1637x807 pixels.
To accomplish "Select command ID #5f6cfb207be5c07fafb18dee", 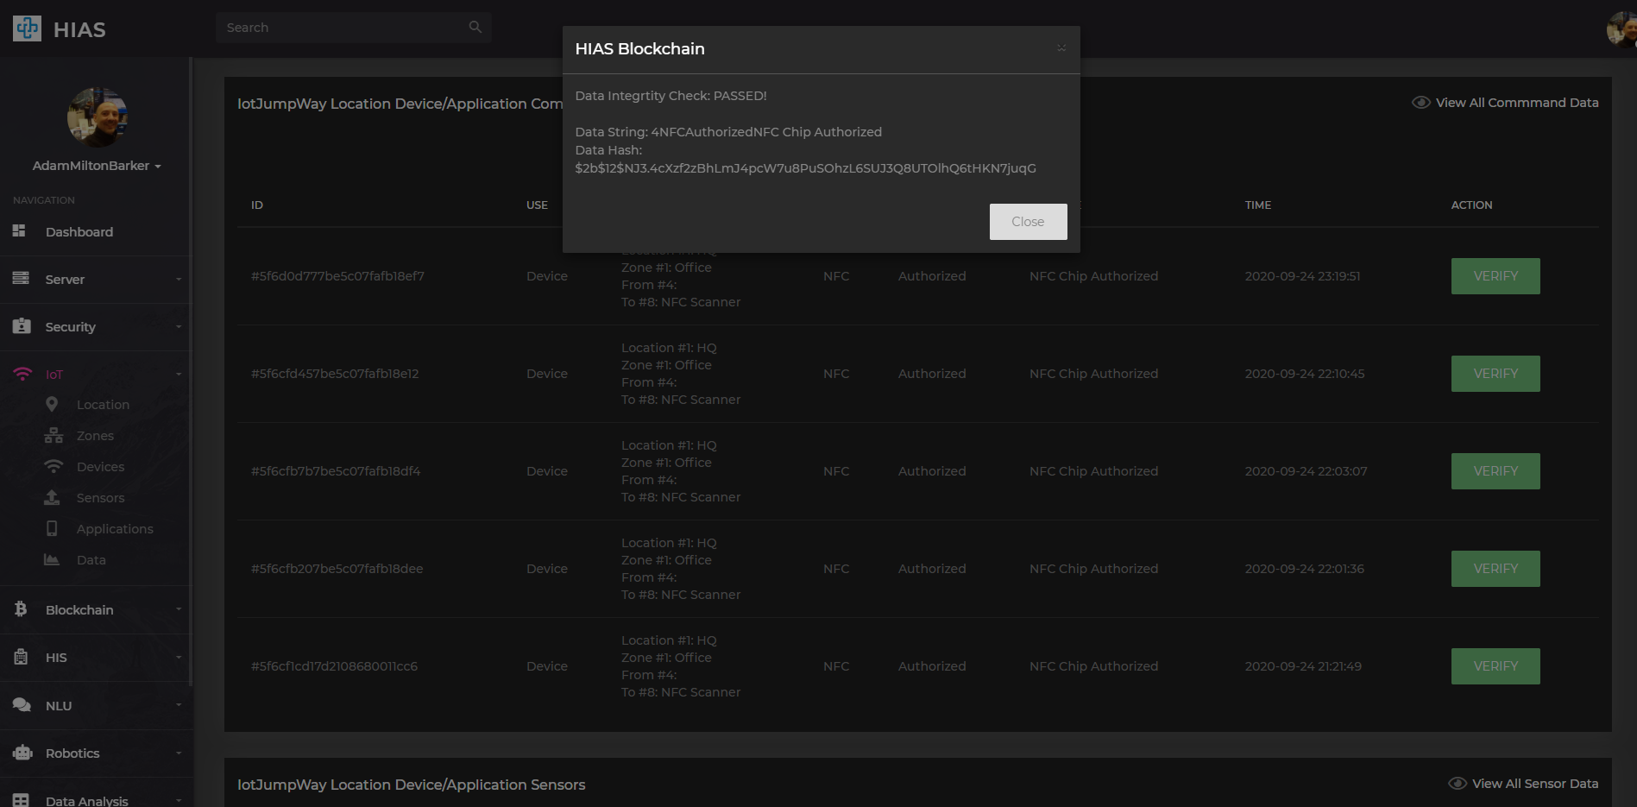I will click(337, 569).
